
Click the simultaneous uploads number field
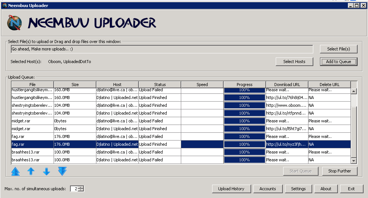coord(74,189)
